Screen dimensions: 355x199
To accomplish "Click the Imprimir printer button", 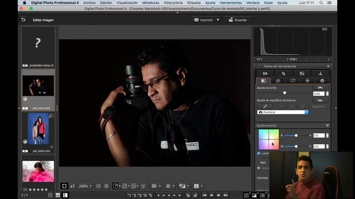I will (204, 20).
